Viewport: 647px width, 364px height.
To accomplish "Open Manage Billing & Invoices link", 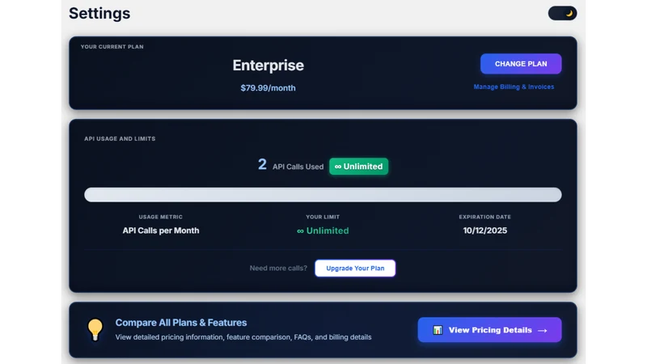I will (514, 87).
